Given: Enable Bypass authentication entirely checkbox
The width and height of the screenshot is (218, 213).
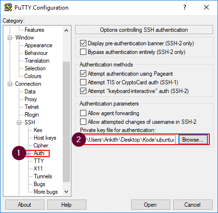Looking at the screenshot, I should pyautogui.click(x=83, y=52).
